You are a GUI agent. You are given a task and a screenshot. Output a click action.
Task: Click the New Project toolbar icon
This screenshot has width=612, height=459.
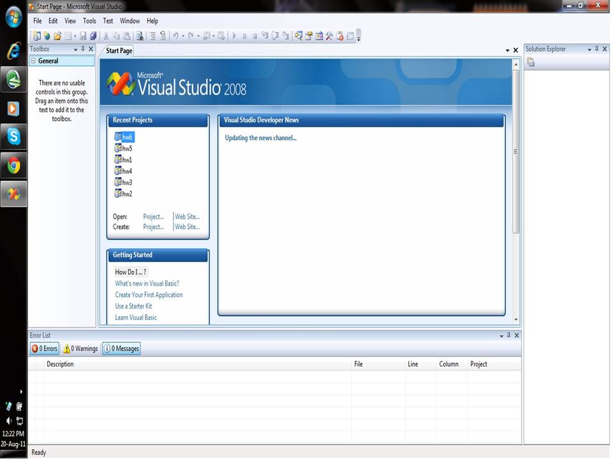tap(37, 36)
